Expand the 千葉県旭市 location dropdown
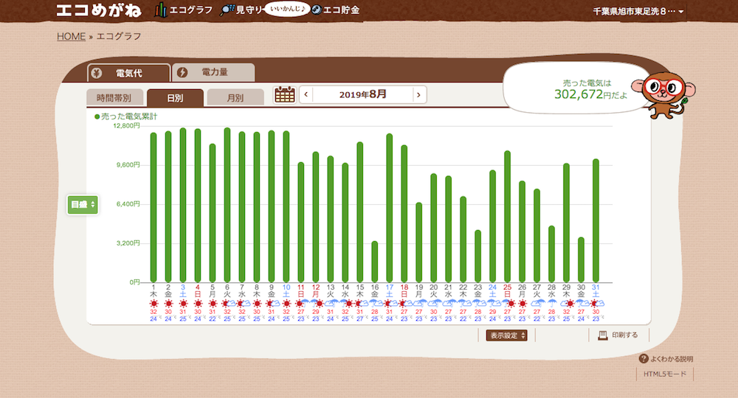Image resolution: width=738 pixels, height=398 pixels. (638, 11)
